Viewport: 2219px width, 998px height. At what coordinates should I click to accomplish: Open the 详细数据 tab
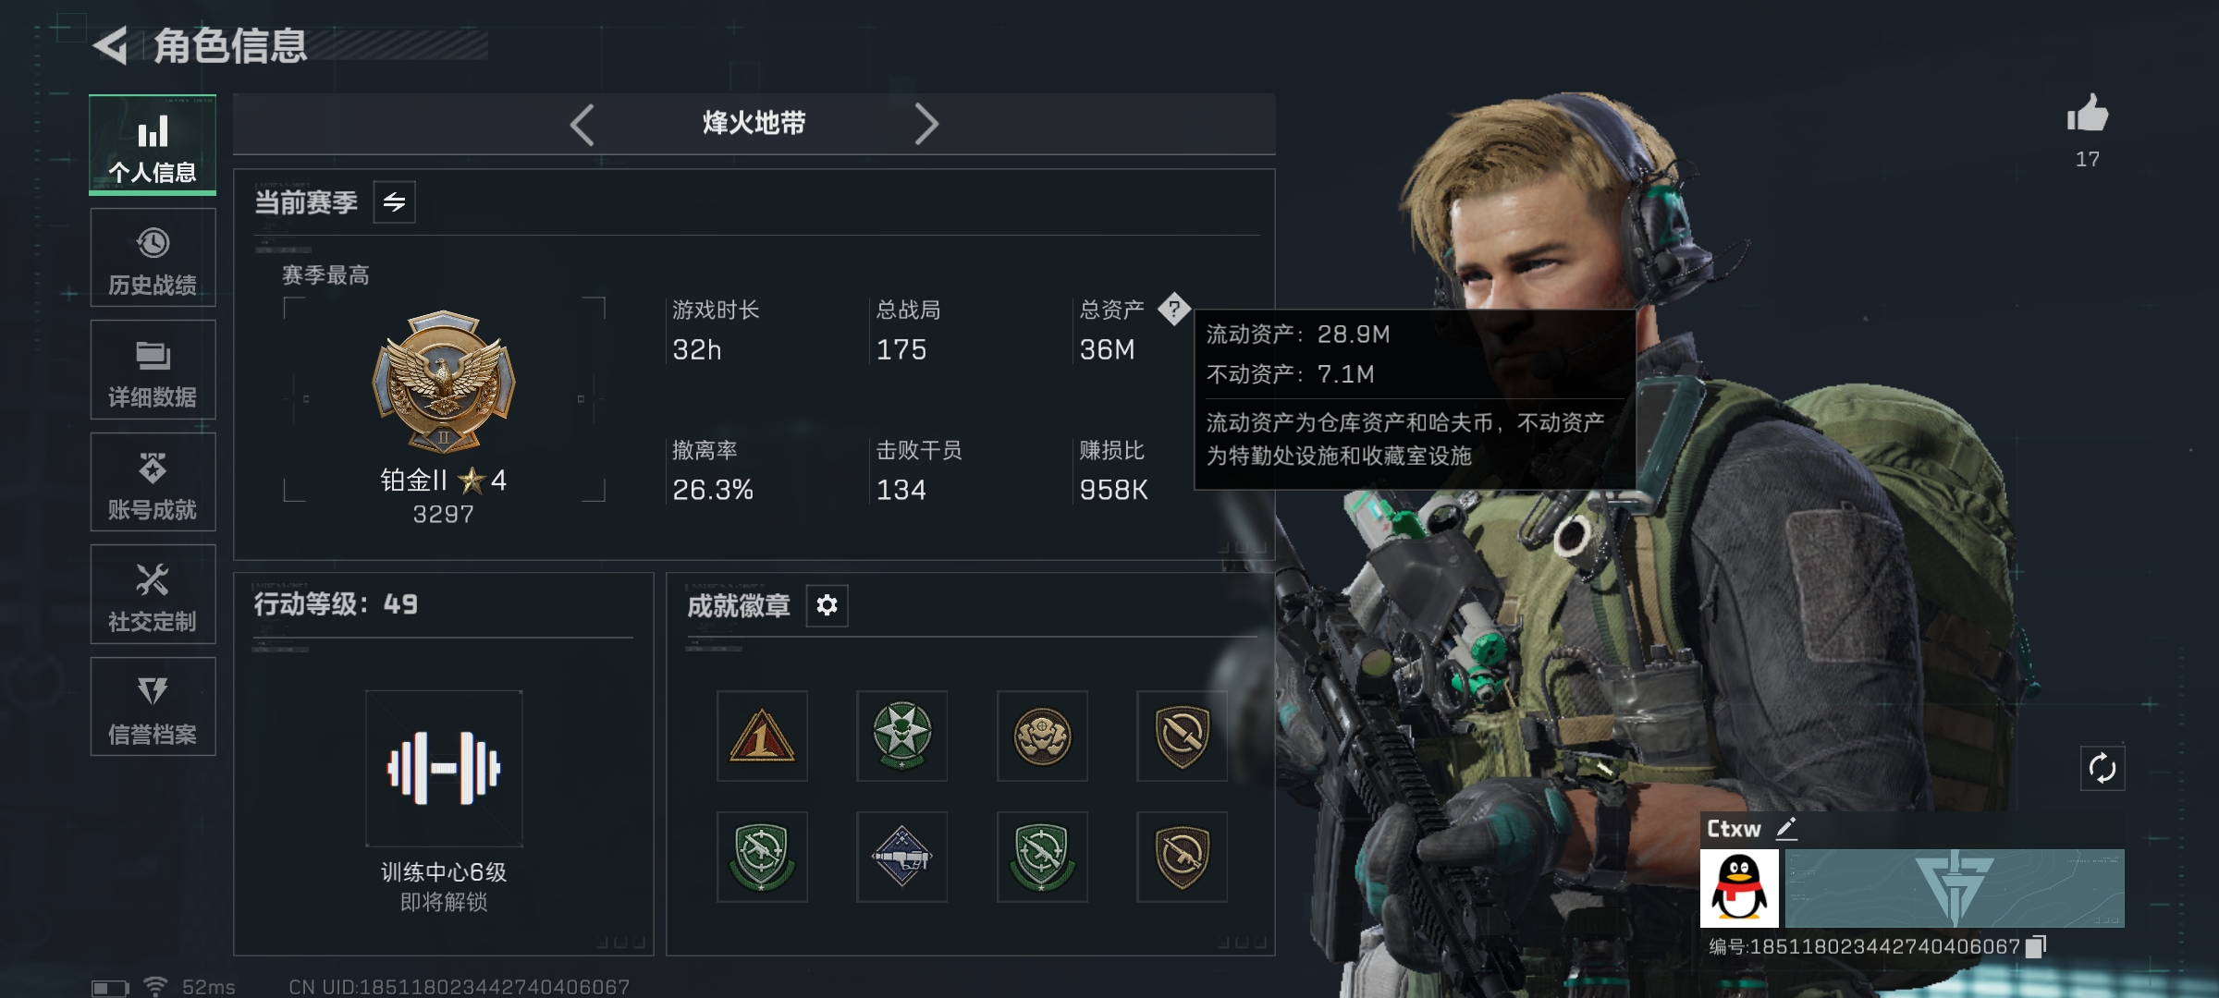(x=153, y=370)
